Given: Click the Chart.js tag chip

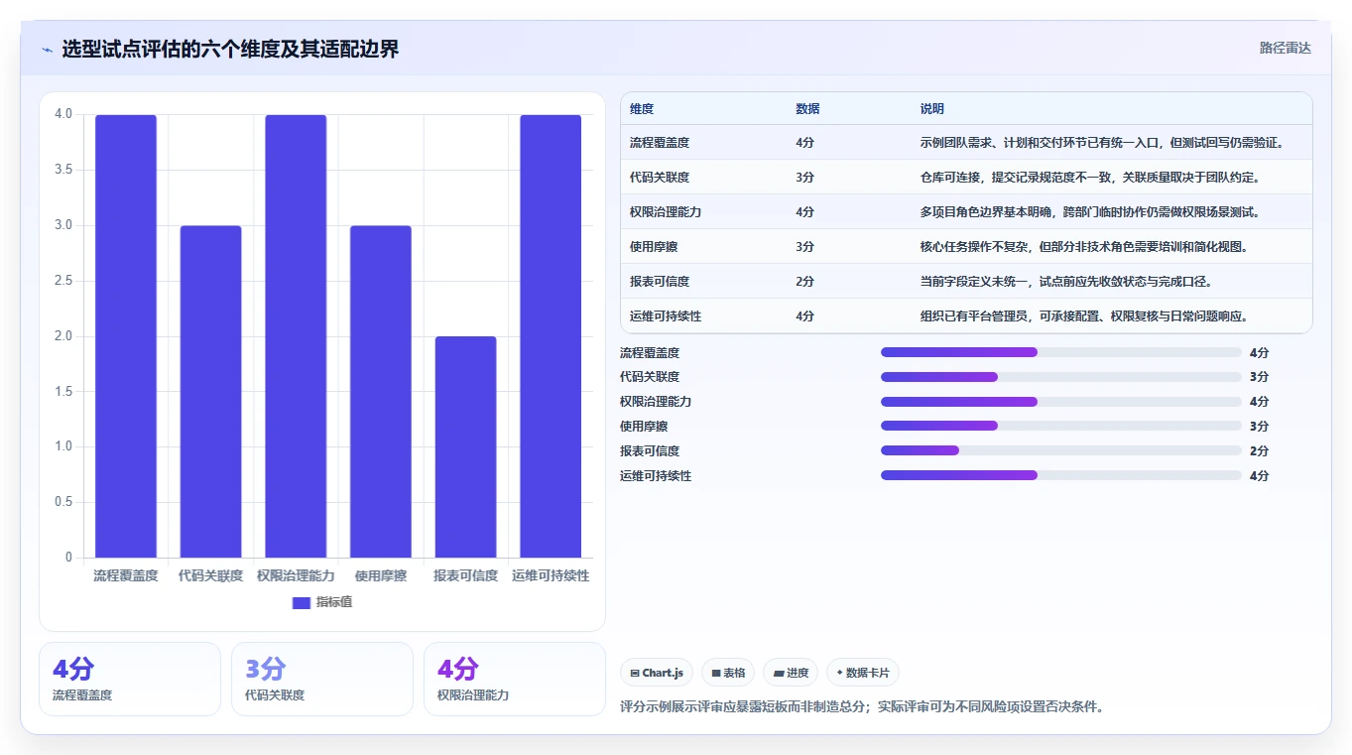Looking at the screenshot, I should pyautogui.click(x=657, y=673).
